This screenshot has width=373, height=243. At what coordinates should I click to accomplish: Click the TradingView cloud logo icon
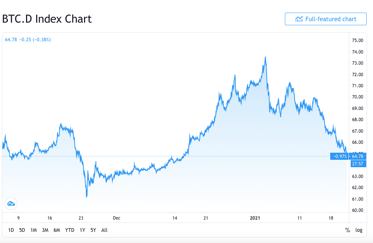(x=11, y=204)
